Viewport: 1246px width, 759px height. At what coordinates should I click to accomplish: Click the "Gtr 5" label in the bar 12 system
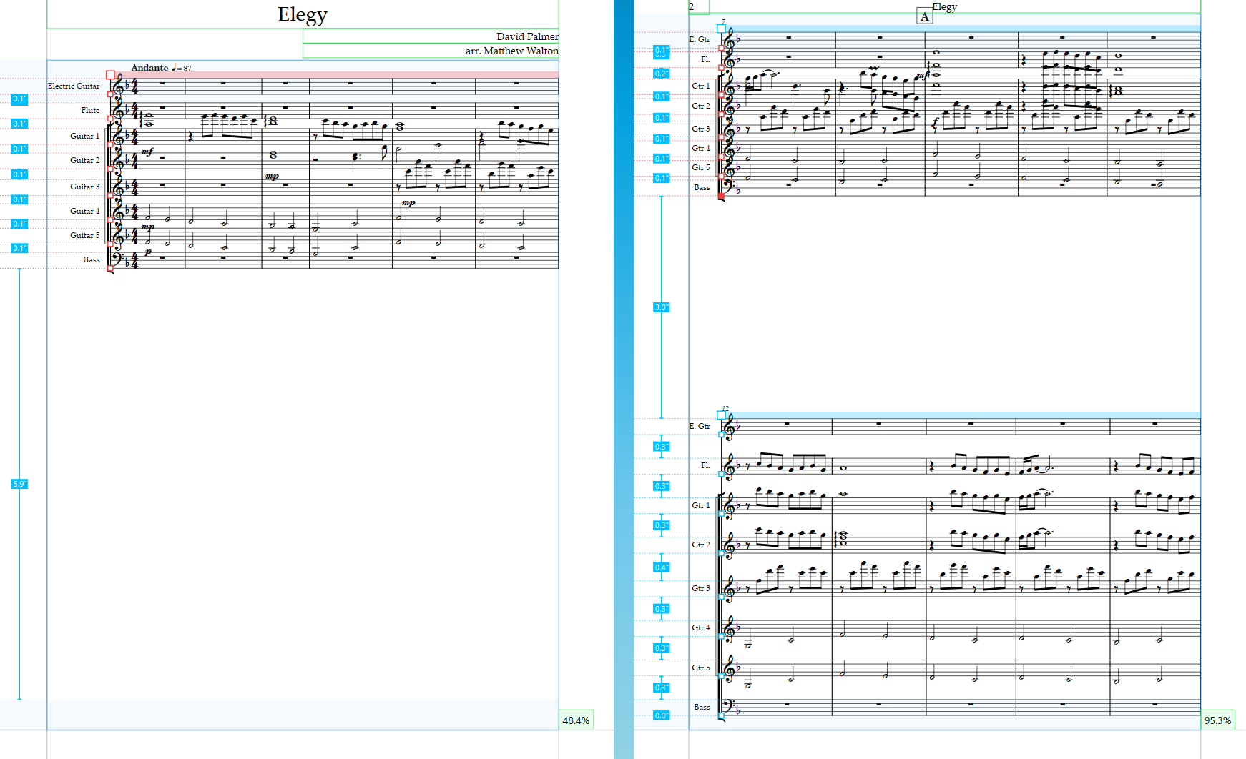tap(701, 668)
